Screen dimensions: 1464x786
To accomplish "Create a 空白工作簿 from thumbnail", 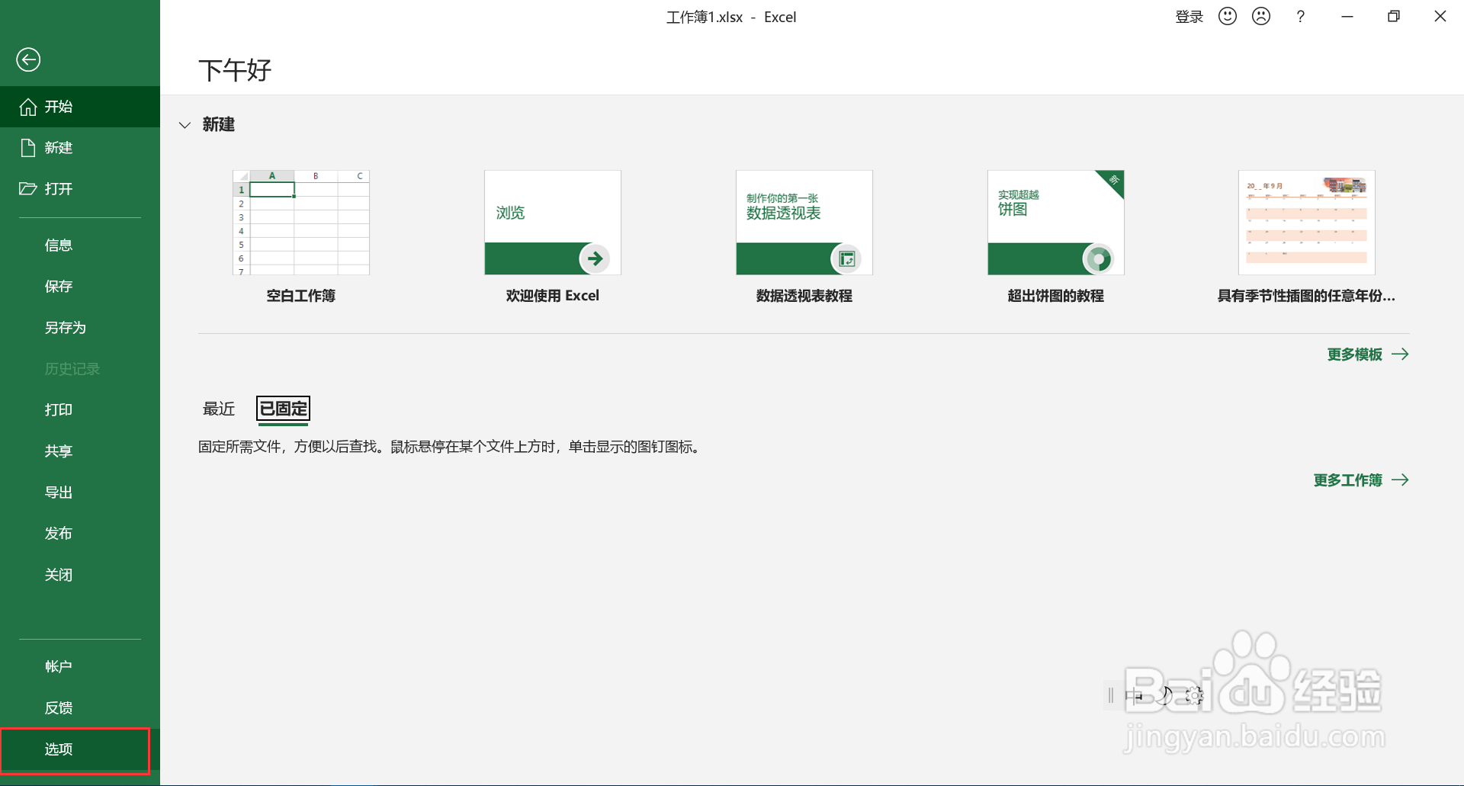I will [x=301, y=223].
